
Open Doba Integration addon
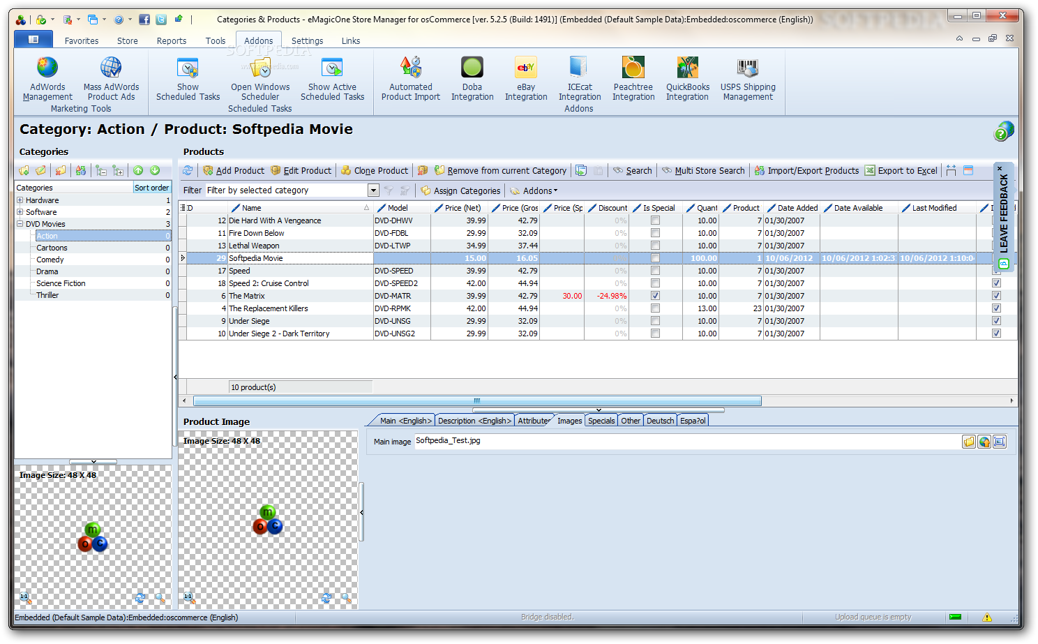pos(472,79)
